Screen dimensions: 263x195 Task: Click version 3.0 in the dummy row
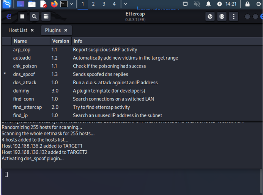point(55,91)
